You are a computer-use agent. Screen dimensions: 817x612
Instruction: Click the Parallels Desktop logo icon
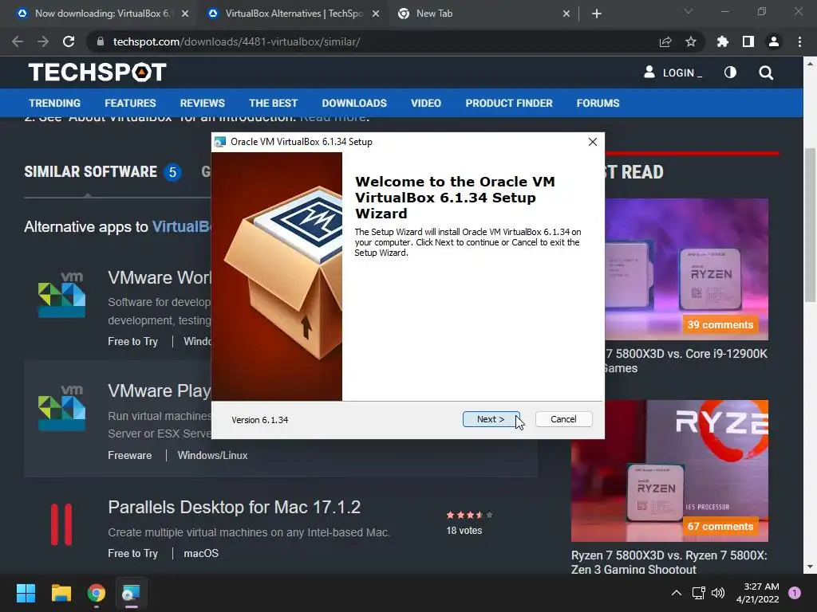point(61,524)
